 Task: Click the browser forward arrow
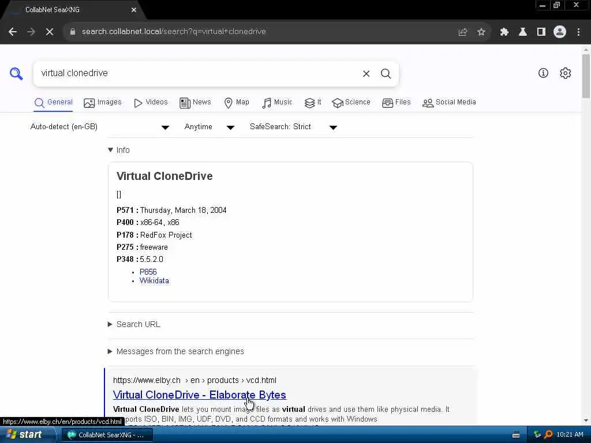click(31, 32)
